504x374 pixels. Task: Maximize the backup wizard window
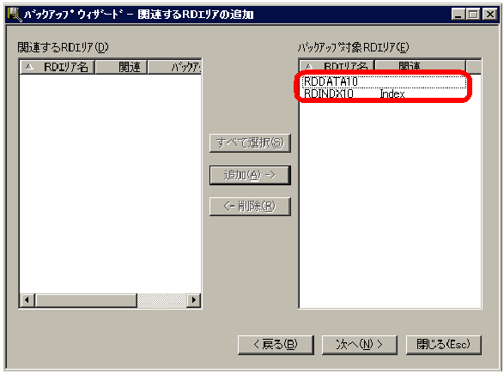(x=473, y=15)
